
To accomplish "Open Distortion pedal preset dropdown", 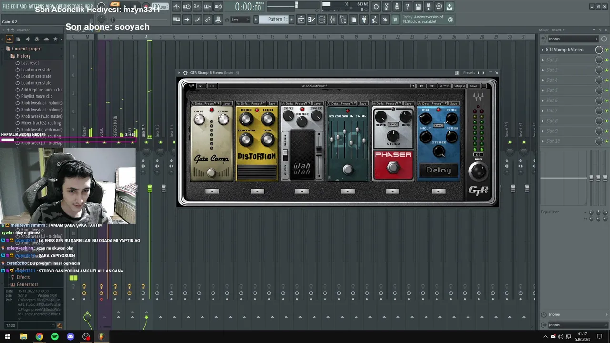I will coord(250,103).
